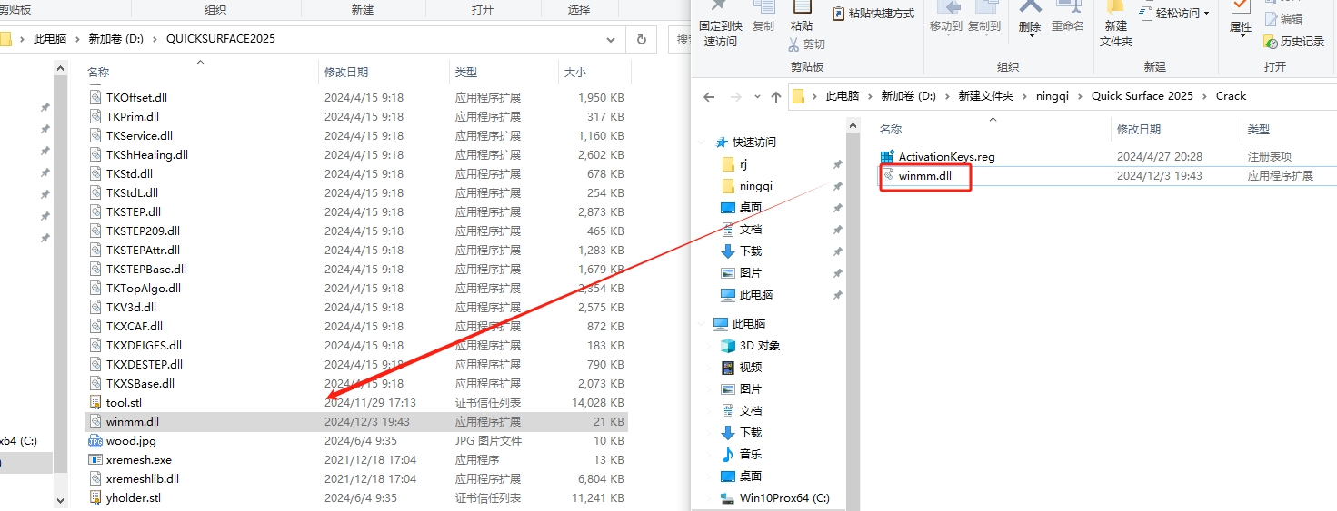Click 历史记录 (History) in the Open group

1294,42
